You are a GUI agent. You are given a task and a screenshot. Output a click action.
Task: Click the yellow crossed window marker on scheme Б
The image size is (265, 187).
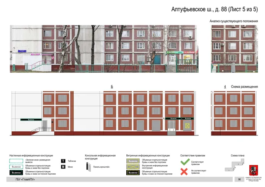coord(187,125)
